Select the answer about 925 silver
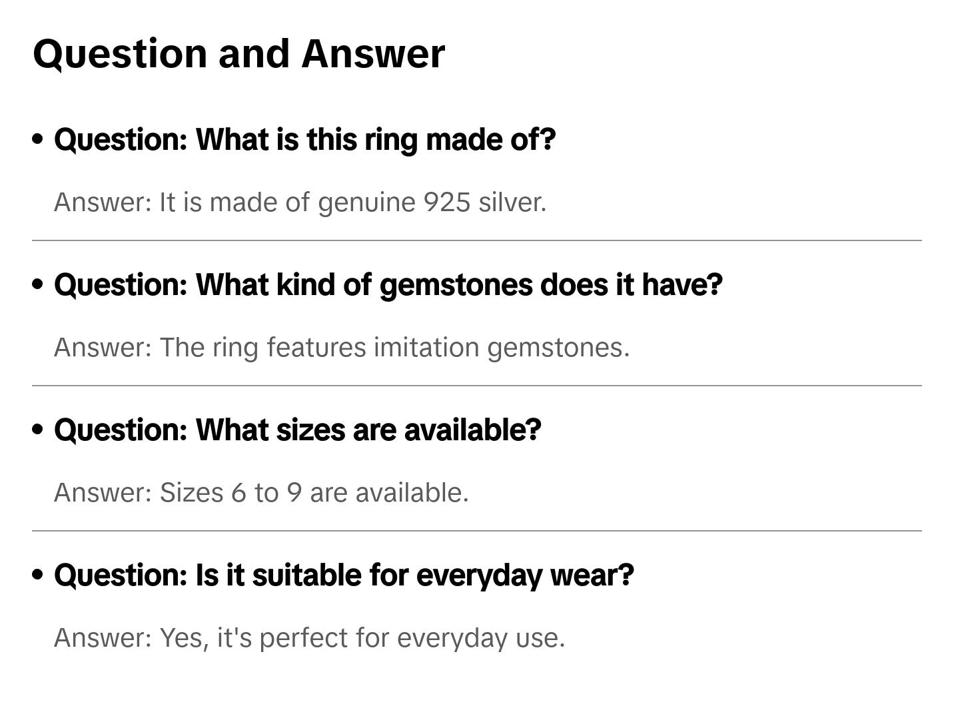This screenshot has height=714, width=954. point(300,202)
